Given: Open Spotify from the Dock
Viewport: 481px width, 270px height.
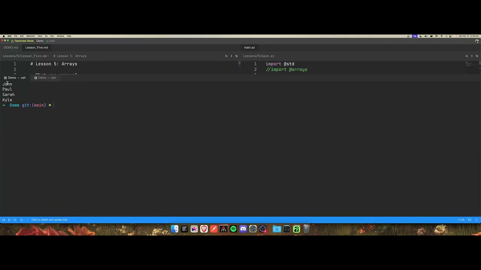Looking at the screenshot, I should (233, 229).
